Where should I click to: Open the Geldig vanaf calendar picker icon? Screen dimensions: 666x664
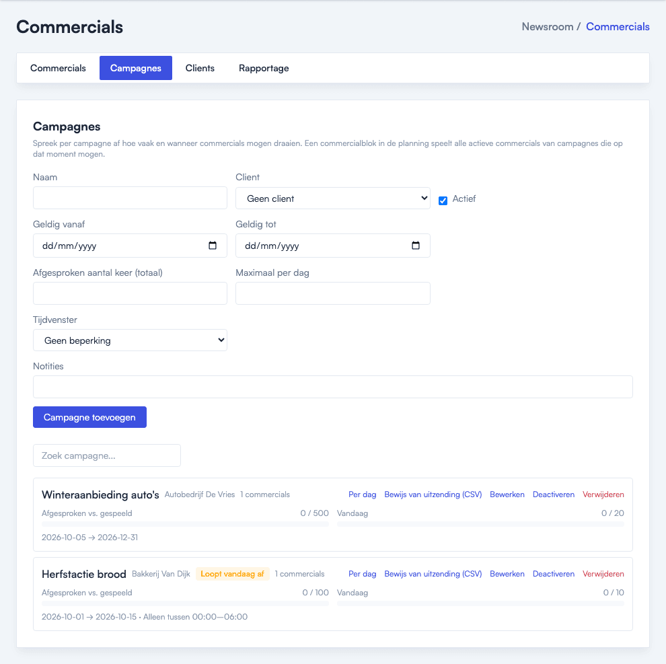213,246
